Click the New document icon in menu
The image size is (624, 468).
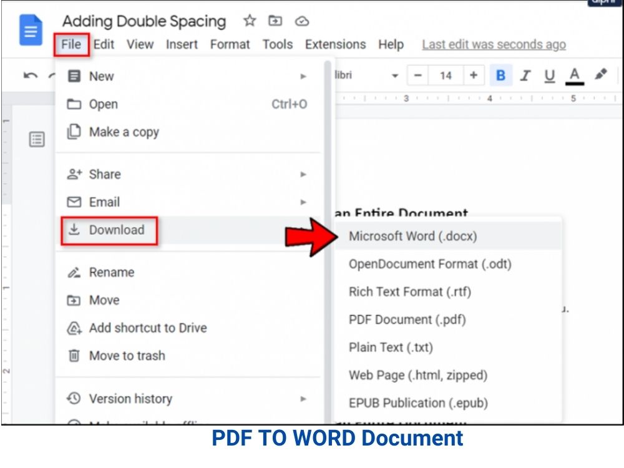pos(74,76)
